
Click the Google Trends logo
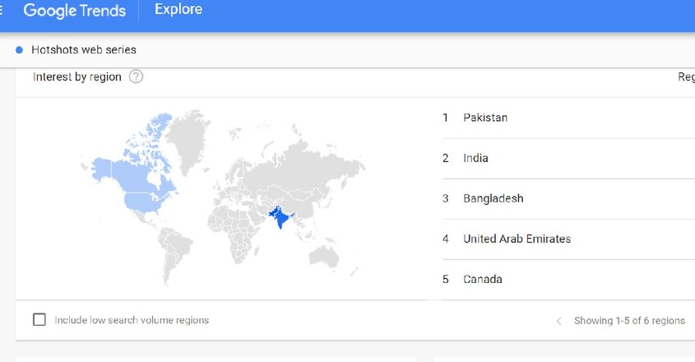click(x=75, y=10)
